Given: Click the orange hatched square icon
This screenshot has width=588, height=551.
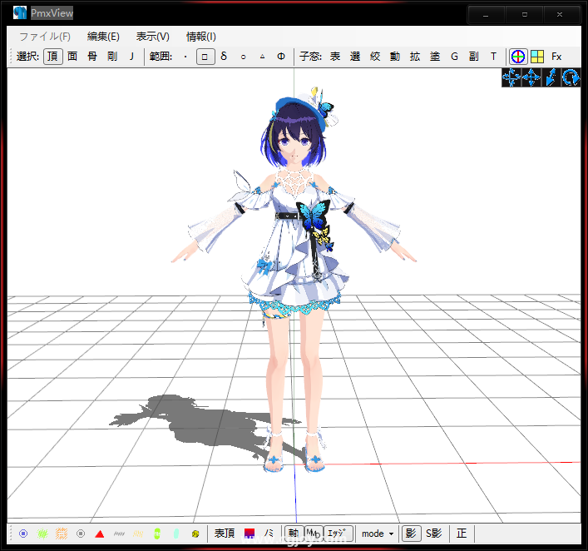Looking at the screenshot, I should point(62,534).
